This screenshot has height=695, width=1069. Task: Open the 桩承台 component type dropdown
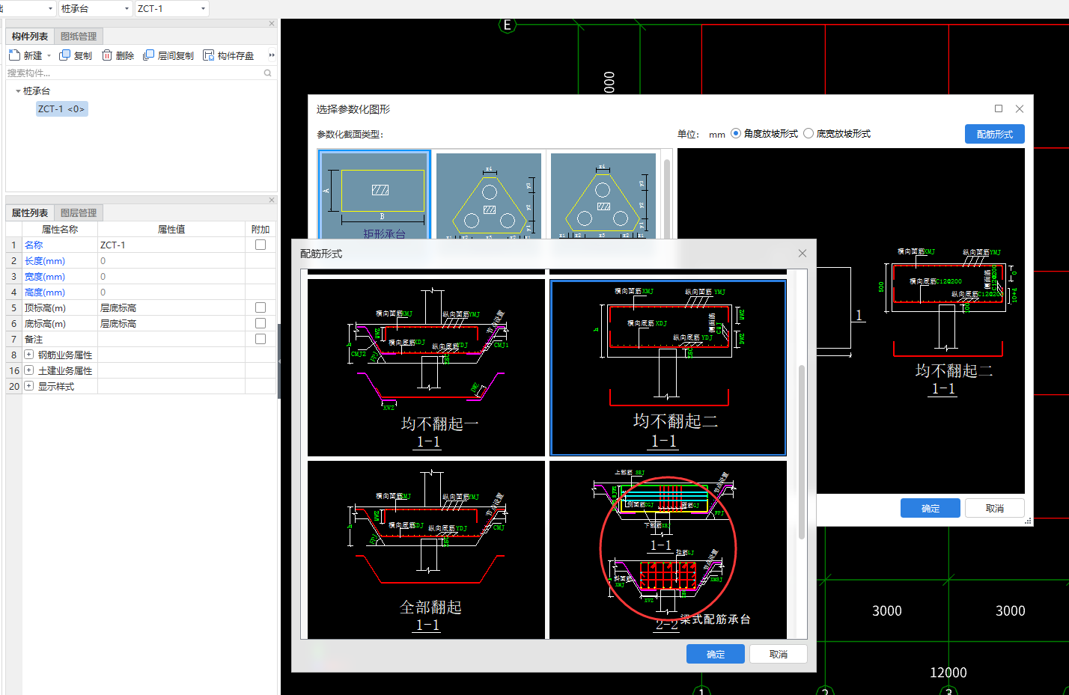(x=127, y=8)
